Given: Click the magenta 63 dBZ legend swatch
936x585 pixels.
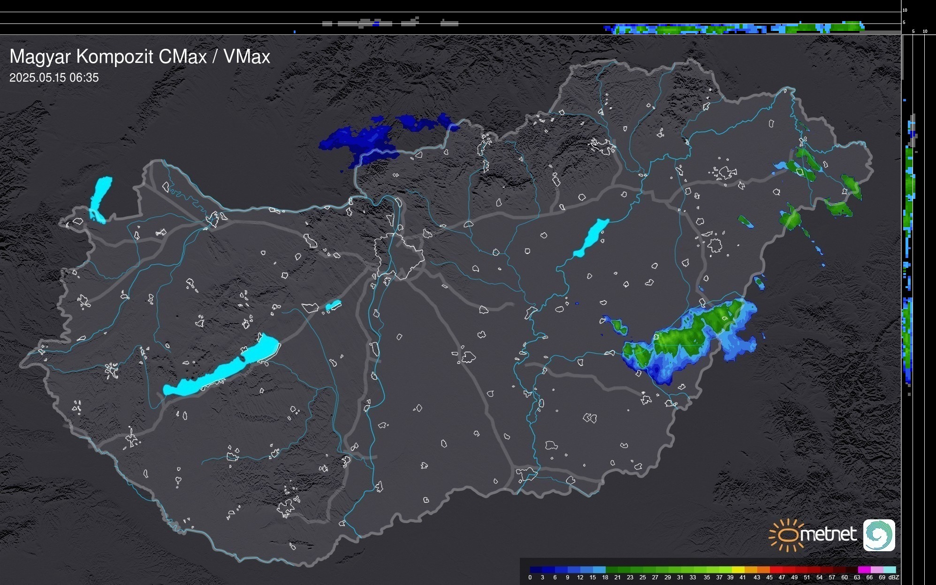Looking at the screenshot, I should pyautogui.click(x=864, y=570).
